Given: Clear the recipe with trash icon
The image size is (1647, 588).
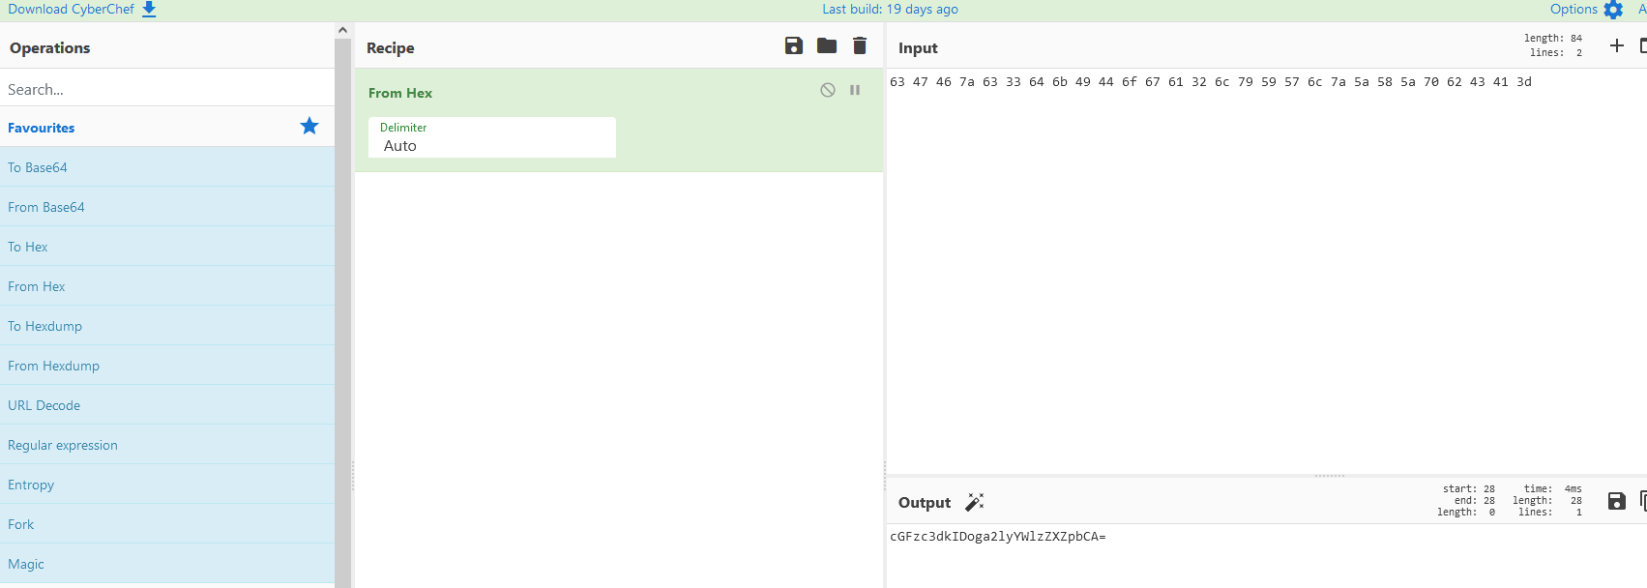Looking at the screenshot, I should point(860,45).
